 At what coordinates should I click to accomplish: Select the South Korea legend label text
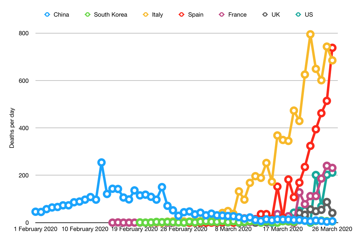click(110, 15)
